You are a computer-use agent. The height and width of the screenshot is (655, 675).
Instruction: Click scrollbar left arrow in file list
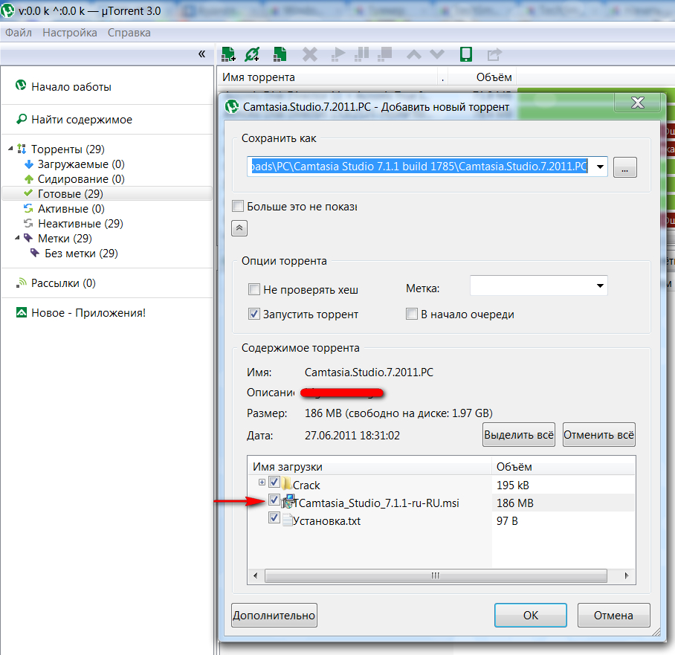pos(256,575)
